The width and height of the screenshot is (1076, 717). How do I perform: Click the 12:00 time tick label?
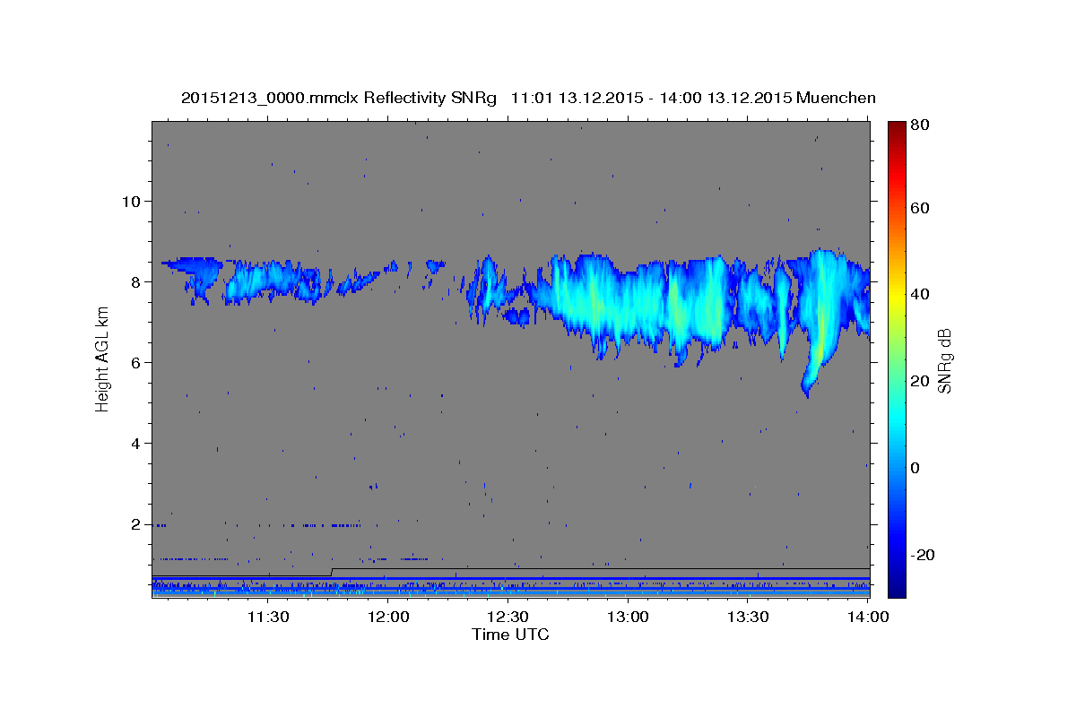pyautogui.click(x=388, y=617)
